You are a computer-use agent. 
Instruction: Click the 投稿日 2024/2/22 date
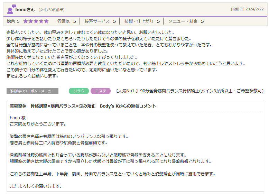click(247, 9)
